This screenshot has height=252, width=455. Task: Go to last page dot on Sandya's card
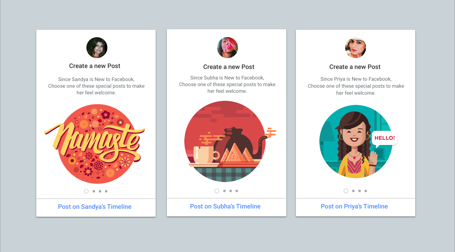coord(106,191)
